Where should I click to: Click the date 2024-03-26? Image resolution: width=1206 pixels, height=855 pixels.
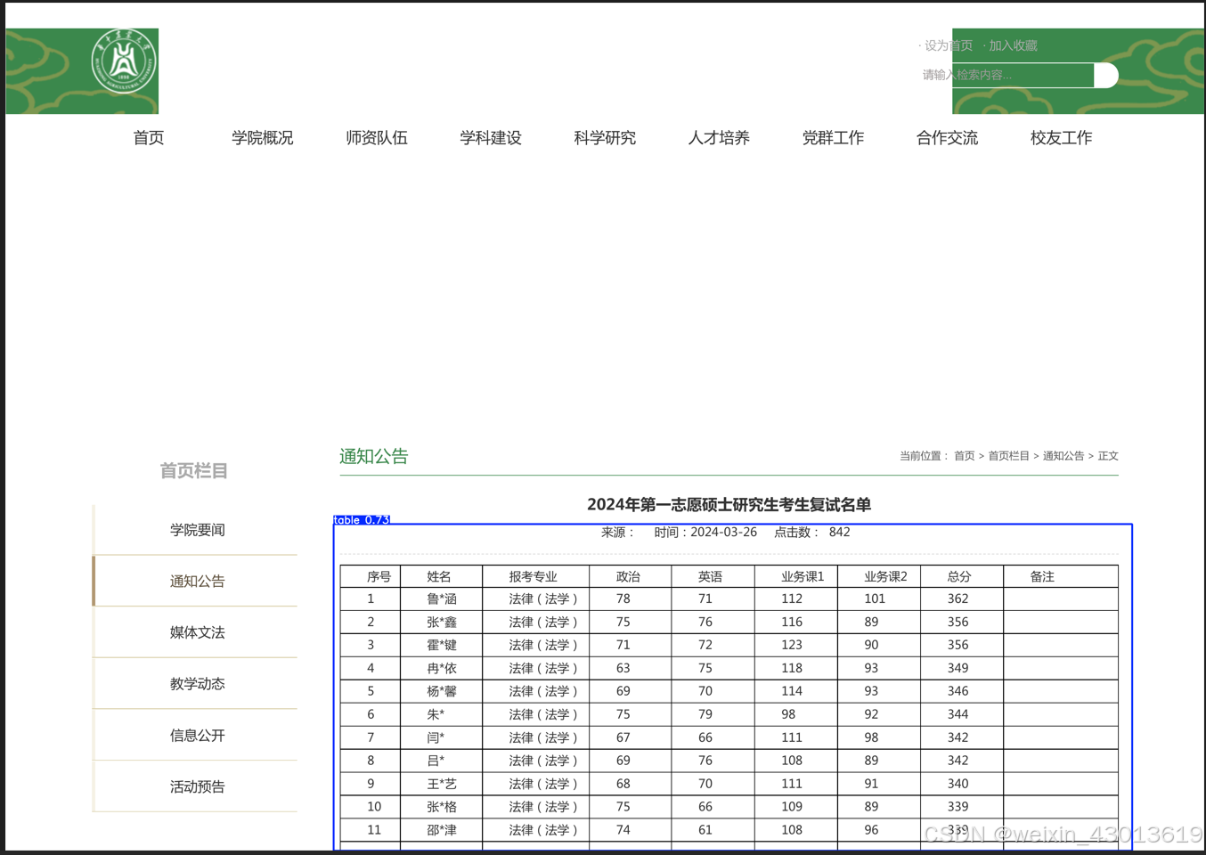pyautogui.click(x=723, y=533)
